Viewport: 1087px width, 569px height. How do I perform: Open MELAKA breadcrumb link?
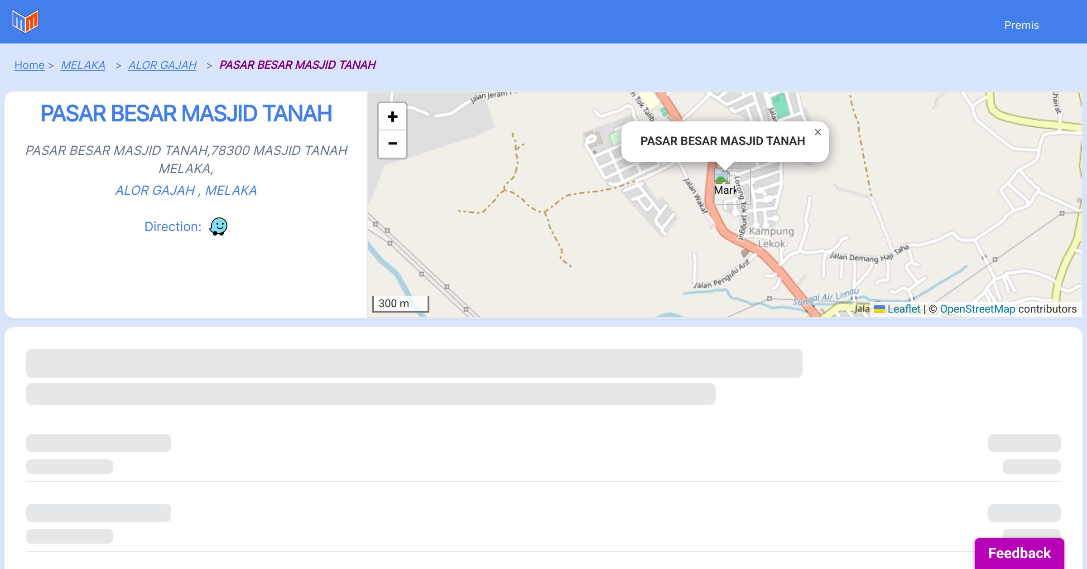[x=83, y=65]
